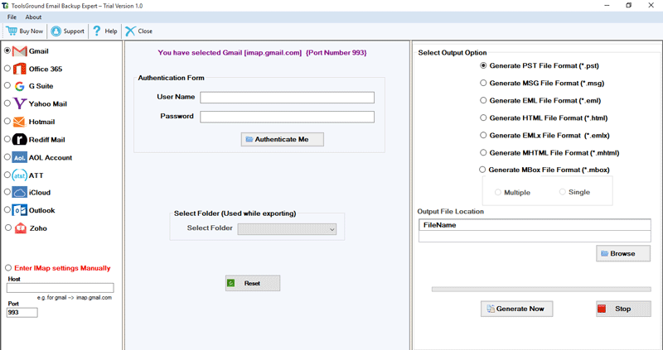Select the Office 365 radio button
This screenshot has width=663, height=350.
coord(8,69)
